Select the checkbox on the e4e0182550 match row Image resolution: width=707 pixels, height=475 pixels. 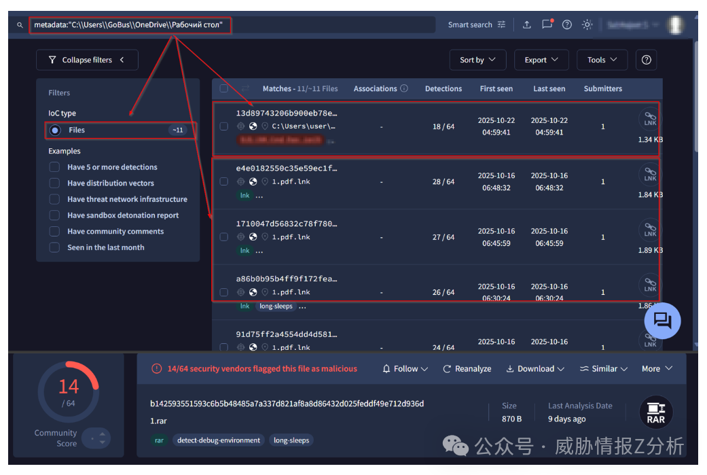coord(224,181)
